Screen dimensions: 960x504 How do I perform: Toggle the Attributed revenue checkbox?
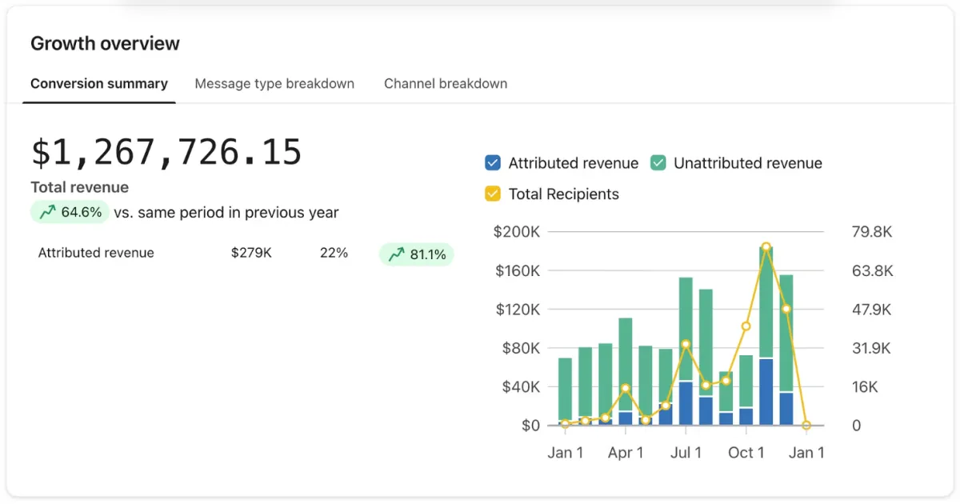point(493,163)
